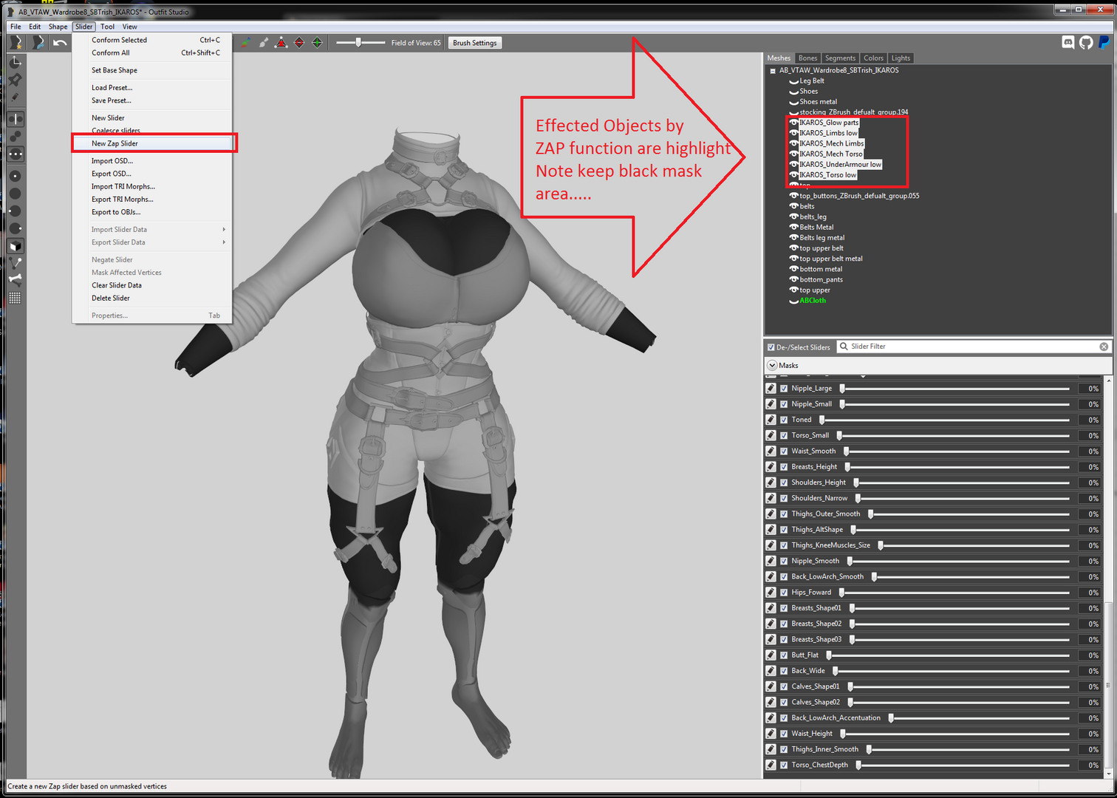Toggle X-mirror brush icon
Screen dimensions: 1117x798
[x=16, y=119]
